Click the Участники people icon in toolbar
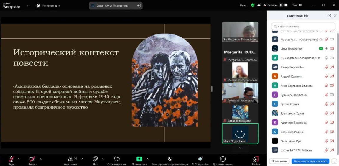 pos(70,159)
